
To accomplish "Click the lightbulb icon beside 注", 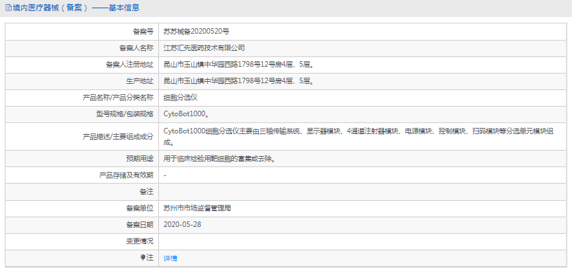I will (x=142, y=258).
